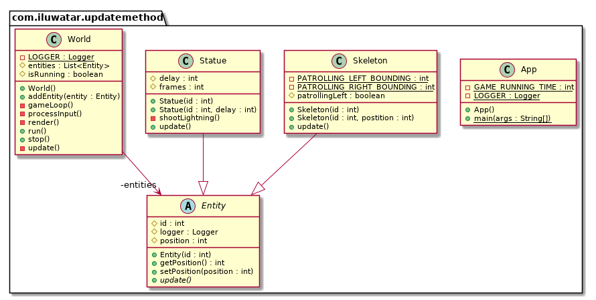
Task: Click the World class "C" circle icon
Action: point(56,39)
